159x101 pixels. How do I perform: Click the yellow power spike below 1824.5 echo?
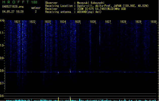[x=70, y=99]
